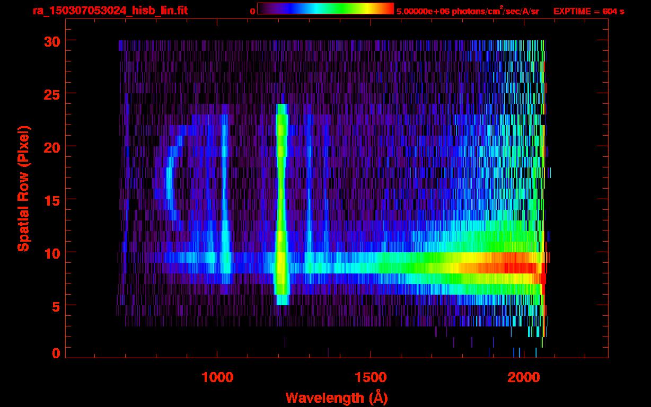Select the Spatial Row (Pixel) axis title

click(x=23, y=188)
